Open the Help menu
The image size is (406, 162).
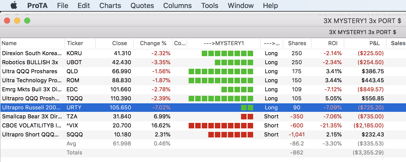click(270, 6)
